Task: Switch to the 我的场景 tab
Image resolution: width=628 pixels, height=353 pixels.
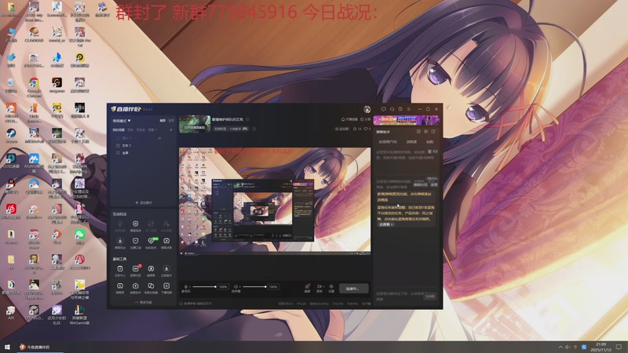Action: tap(119, 129)
